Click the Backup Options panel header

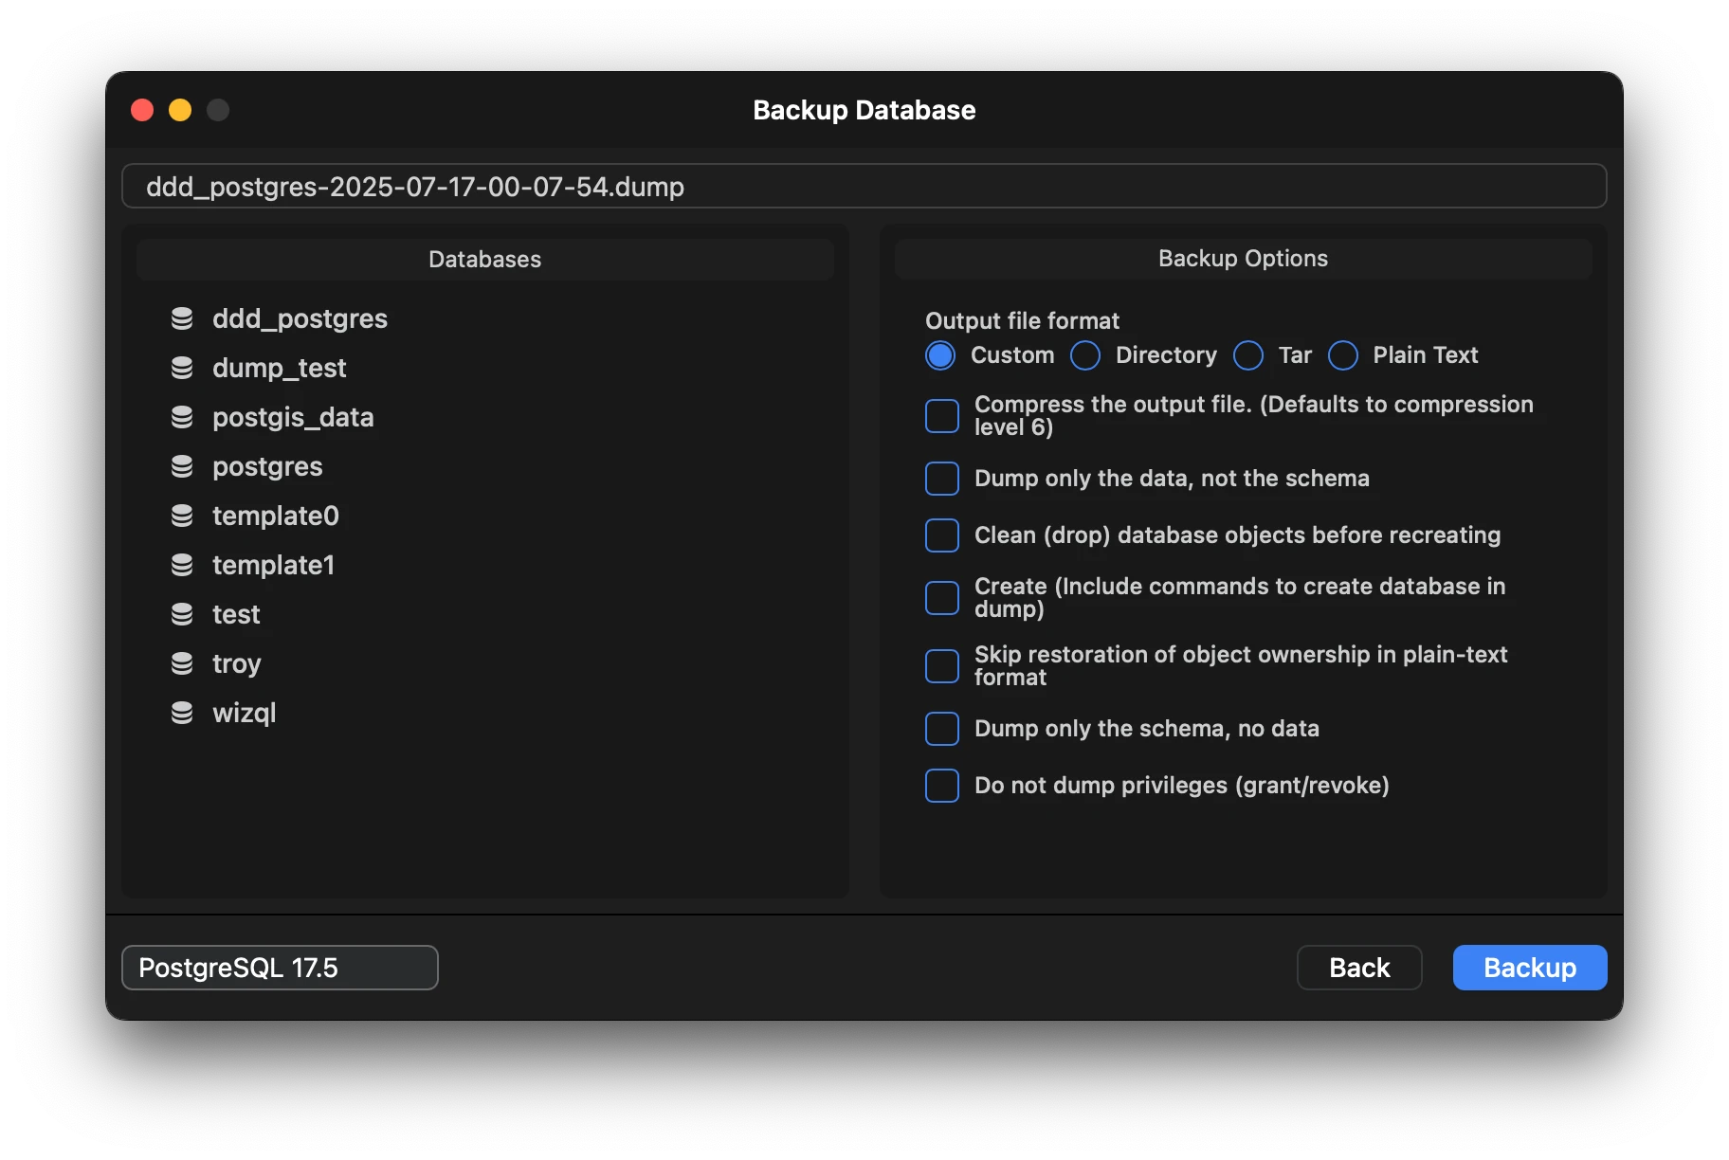pyautogui.click(x=1243, y=259)
